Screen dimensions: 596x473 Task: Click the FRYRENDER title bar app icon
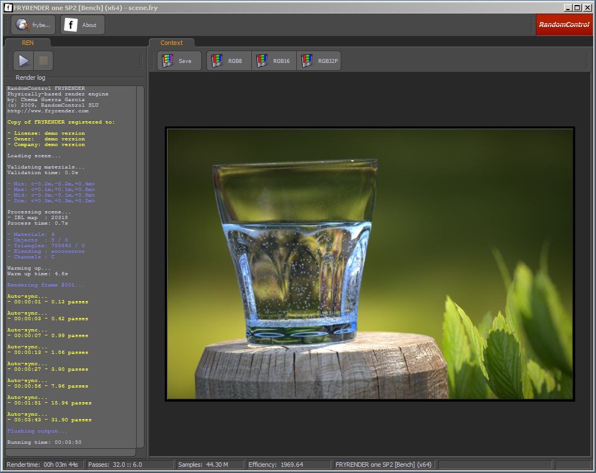8,8
